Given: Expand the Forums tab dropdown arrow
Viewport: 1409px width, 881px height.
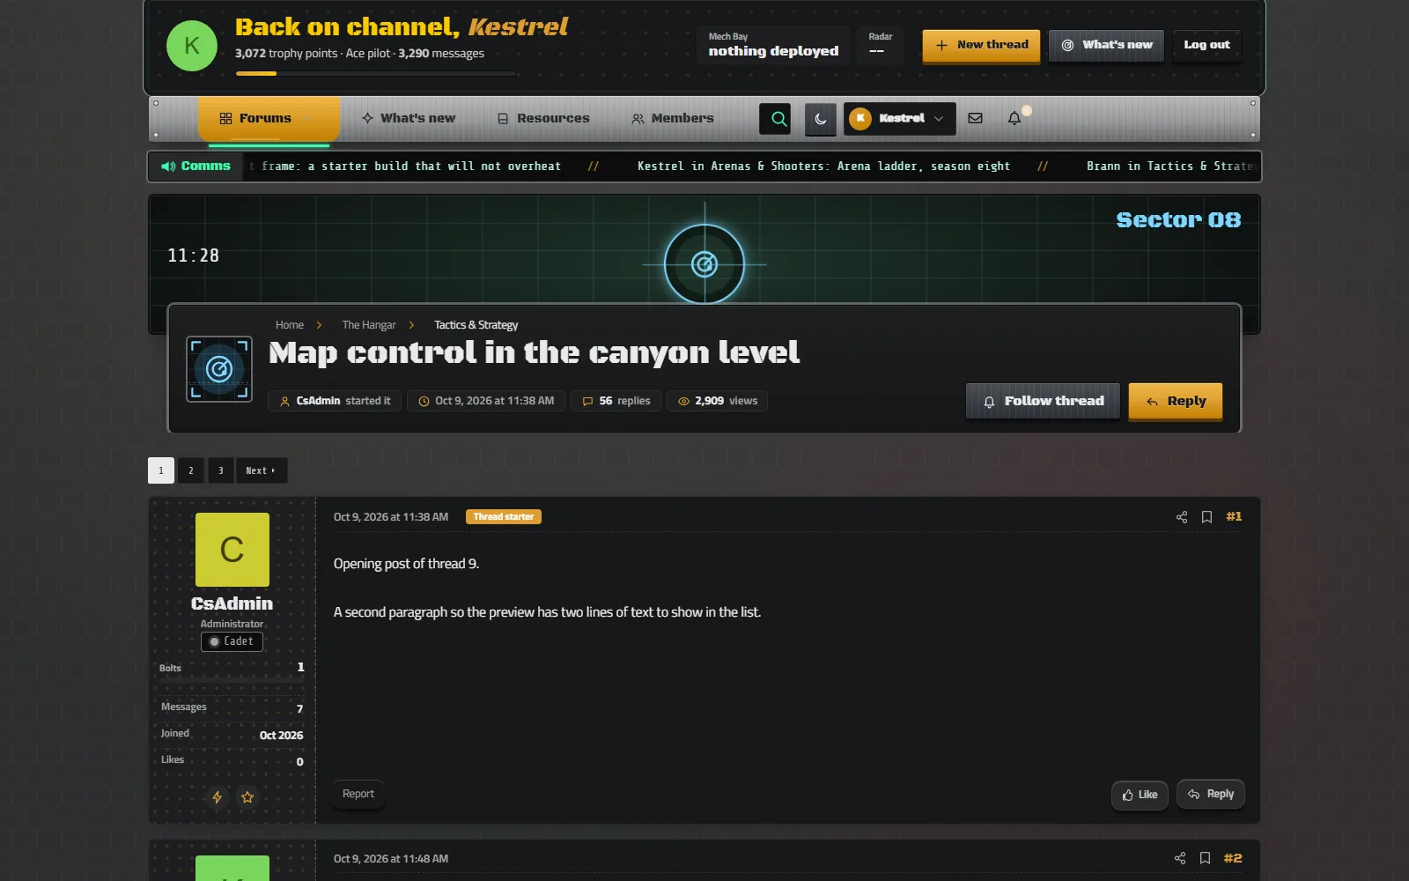Looking at the screenshot, I should (307, 119).
